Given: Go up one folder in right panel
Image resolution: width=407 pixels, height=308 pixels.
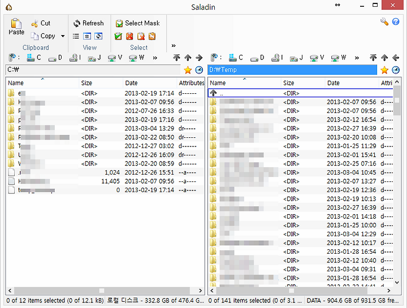Looking at the screenshot, I should (384, 58).
